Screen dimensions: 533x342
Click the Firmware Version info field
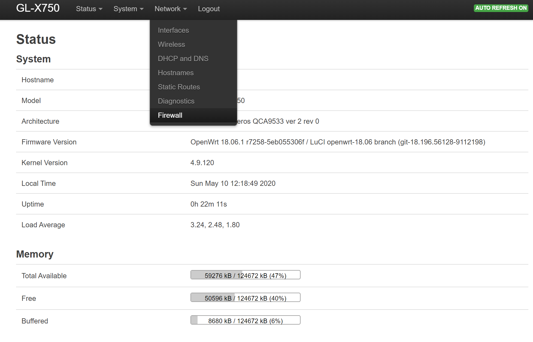(338, 142)
